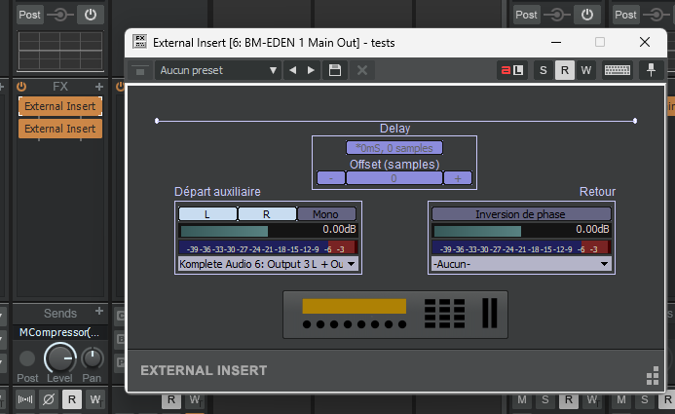Go to next preset arrow

[311, 70]
